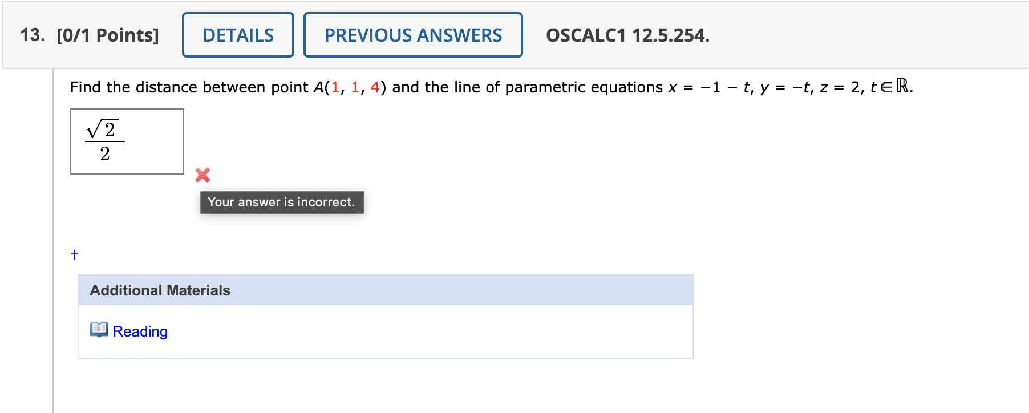The width and height of the screenshot is (1029, 413).
Task: Click the blue dagger footnote symbol
Action: click(x=74, y=255)
